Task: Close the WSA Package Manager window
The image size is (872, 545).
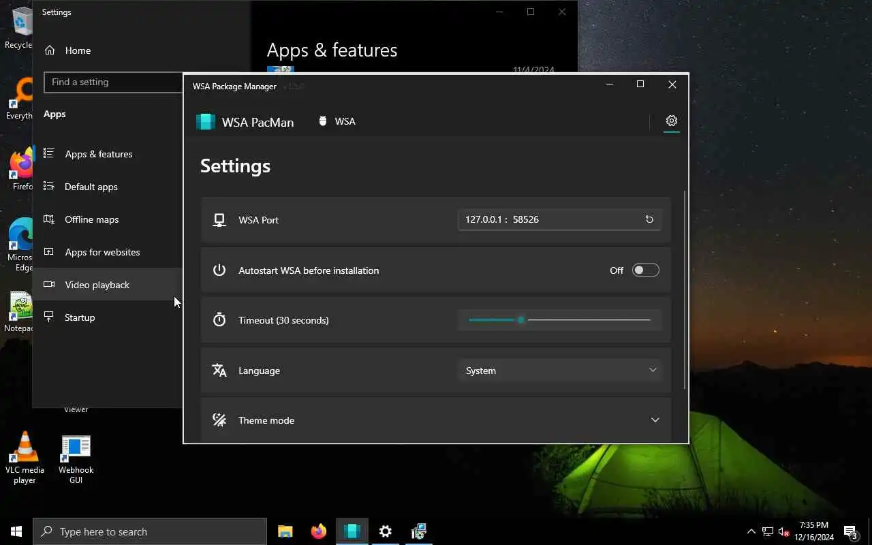Action: tap(672, 84)
